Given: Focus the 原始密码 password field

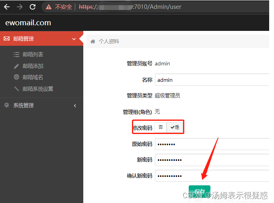Looking at the screenshot, I should 212,144.
